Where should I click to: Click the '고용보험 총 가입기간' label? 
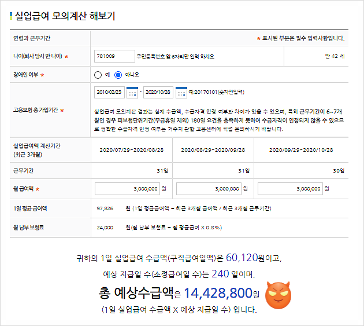tap(35, 110)
